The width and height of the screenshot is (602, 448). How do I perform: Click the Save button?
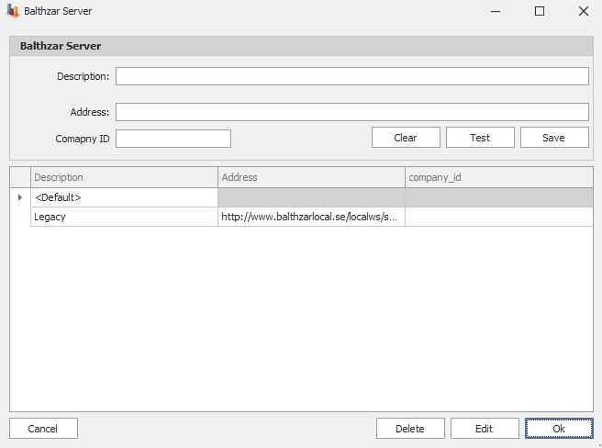point(554,138)
